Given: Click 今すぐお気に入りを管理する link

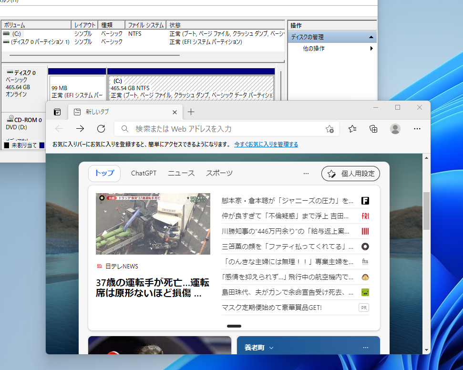Looking at the screenshot, I should tap(266, 144).
